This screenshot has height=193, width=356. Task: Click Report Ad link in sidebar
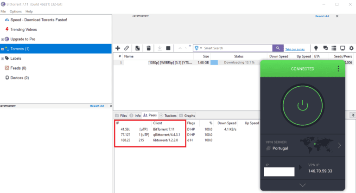[x=97, y=106]
